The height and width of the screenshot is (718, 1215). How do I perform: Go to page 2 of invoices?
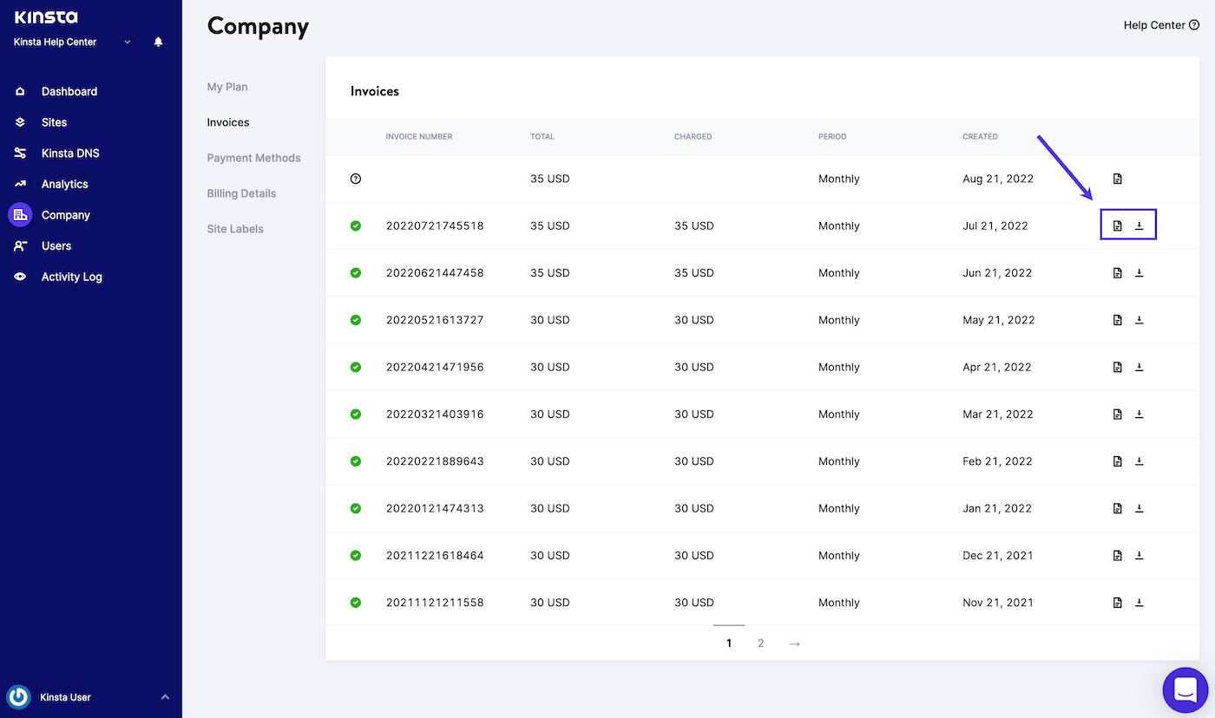761,643
